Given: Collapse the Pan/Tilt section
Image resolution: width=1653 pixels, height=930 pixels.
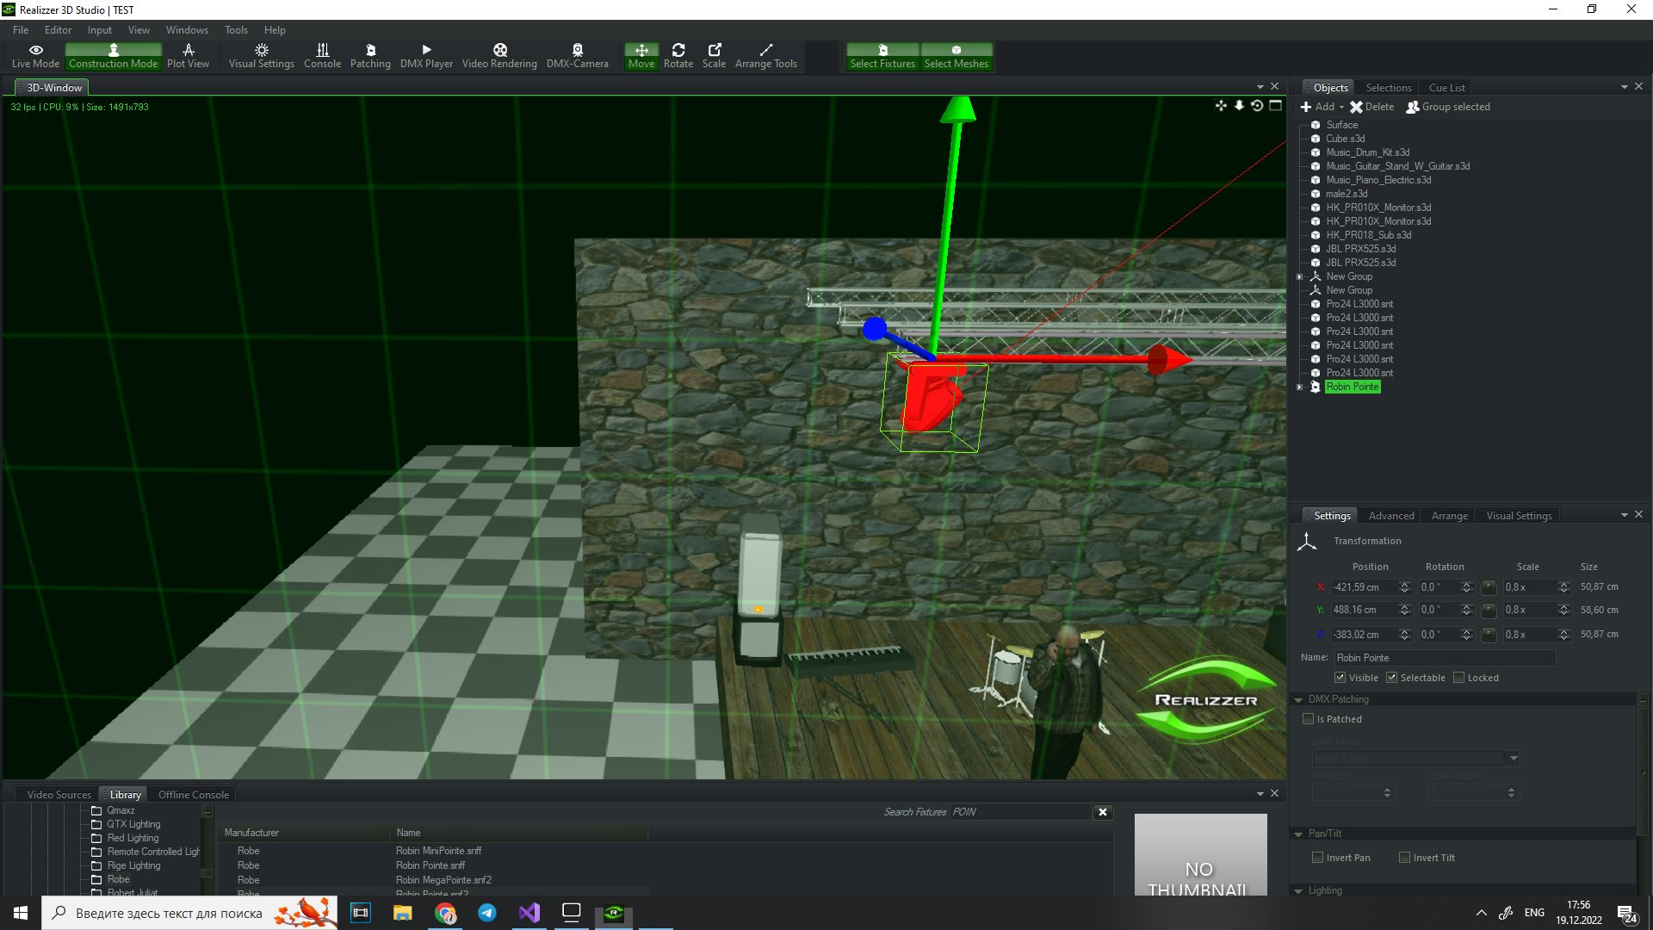Looking at the screenshot, I should point(1298,834).
